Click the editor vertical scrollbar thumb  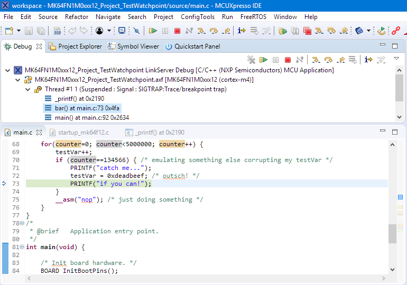(x=392, y=233)
